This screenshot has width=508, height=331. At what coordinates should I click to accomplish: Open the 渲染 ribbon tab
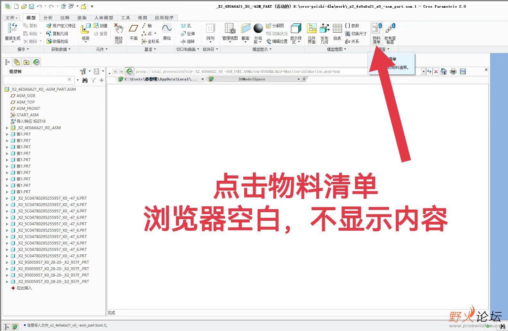pyautogui.click(x=82, y=18)
